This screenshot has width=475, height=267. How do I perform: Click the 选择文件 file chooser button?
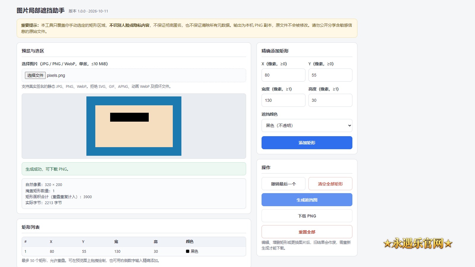(35, 75)
